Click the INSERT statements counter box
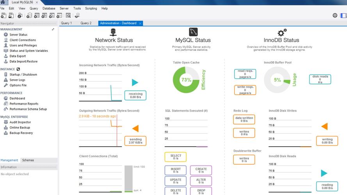 click(176, 170)
